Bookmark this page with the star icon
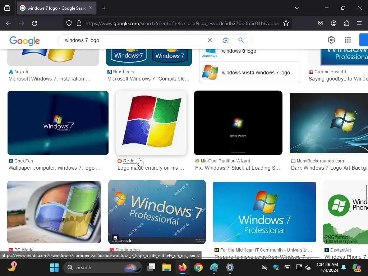This screenshot has width=368, height=276. coord(286,23)
